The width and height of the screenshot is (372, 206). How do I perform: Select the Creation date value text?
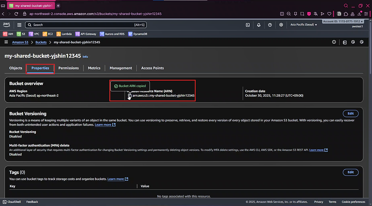tap(274, 95)
